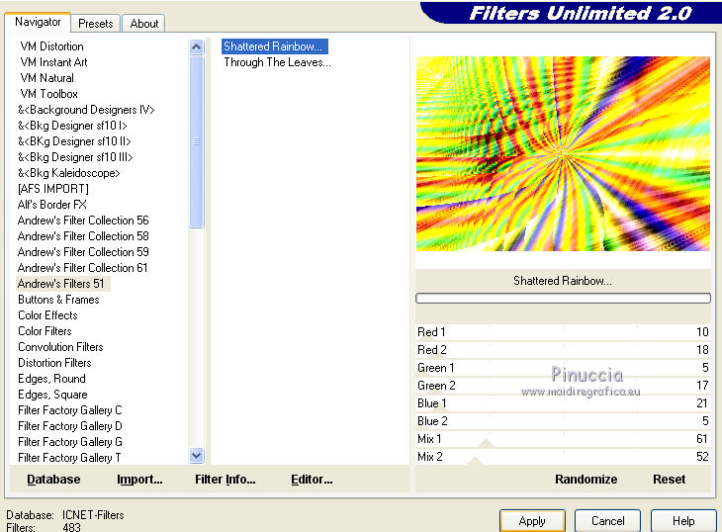
Task: Select Filter Factory Gallery D
Action: pos(70,426)
